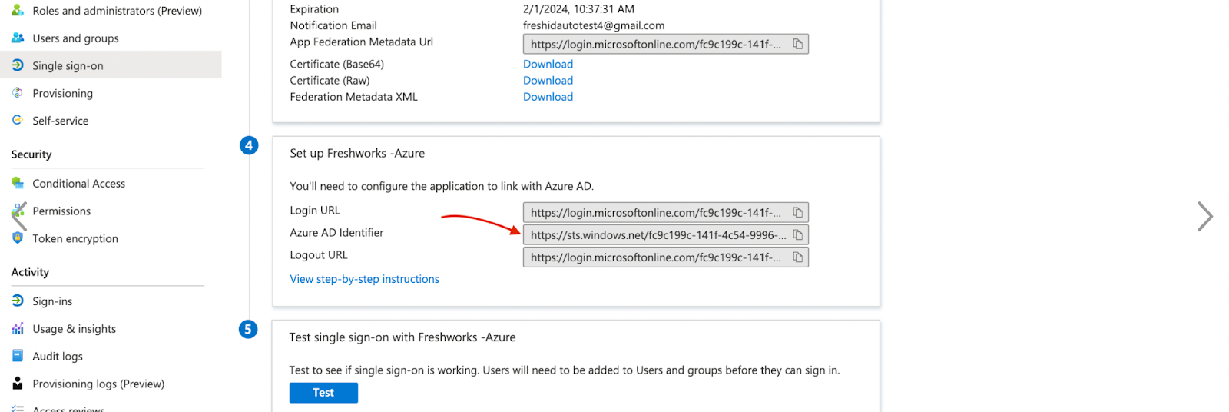Click the App Federation Metadata Url field
This screenshot has width=1229, height=412.
click(x=665, y=45)
